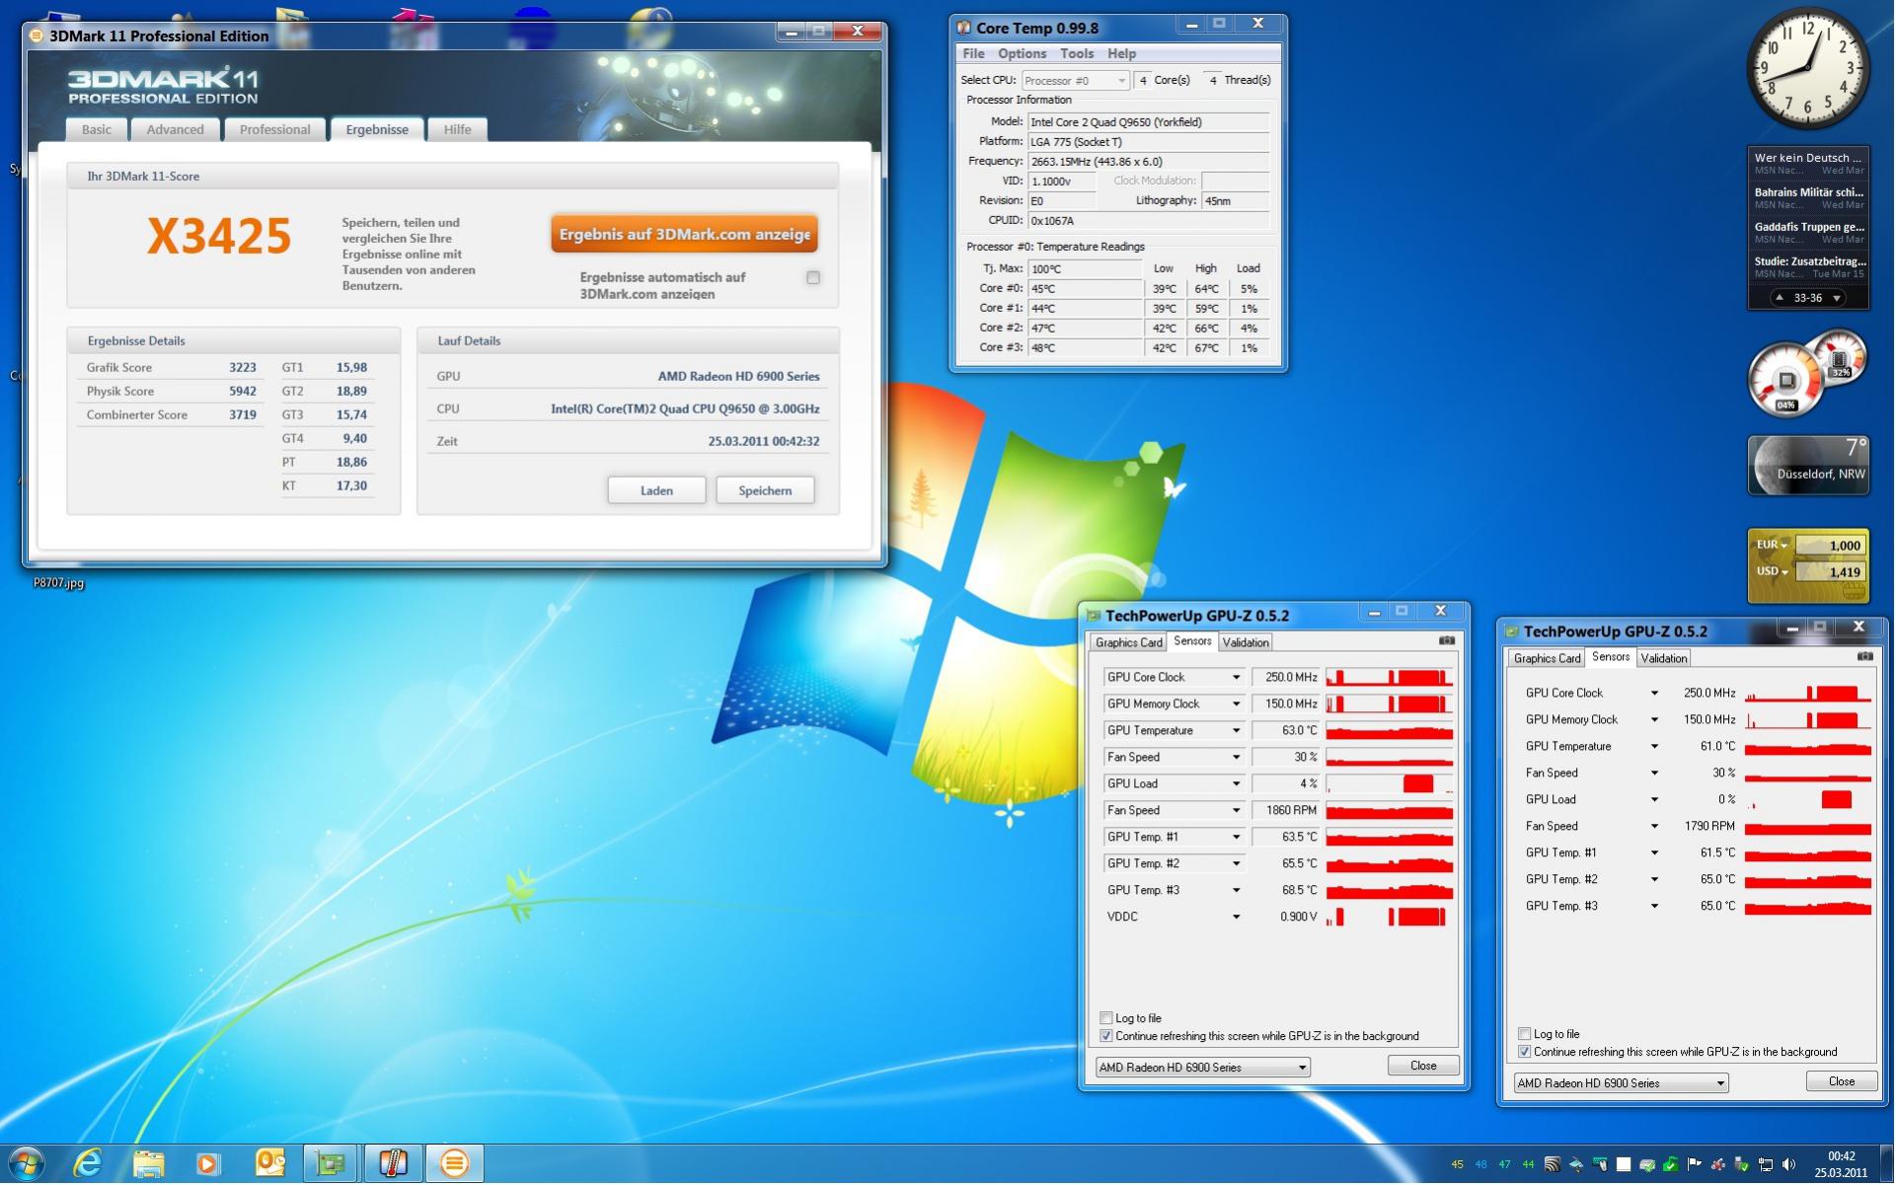Screen dimensions: 1896x1185
Task: Open the 'Bahrains Militär schi...' headline
Action: click(1809, 193)
